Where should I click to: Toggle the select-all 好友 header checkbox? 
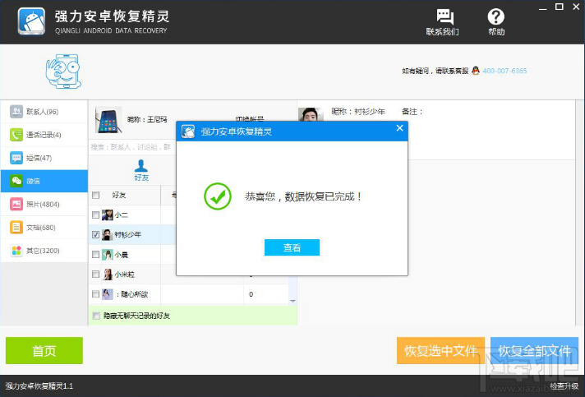pos(96,196)
